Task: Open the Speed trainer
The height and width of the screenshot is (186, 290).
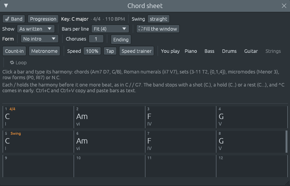Action: coord(137,51)
